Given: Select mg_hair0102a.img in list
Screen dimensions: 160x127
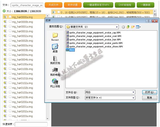Looking at the screenshot, I should (x=23, y=83).
